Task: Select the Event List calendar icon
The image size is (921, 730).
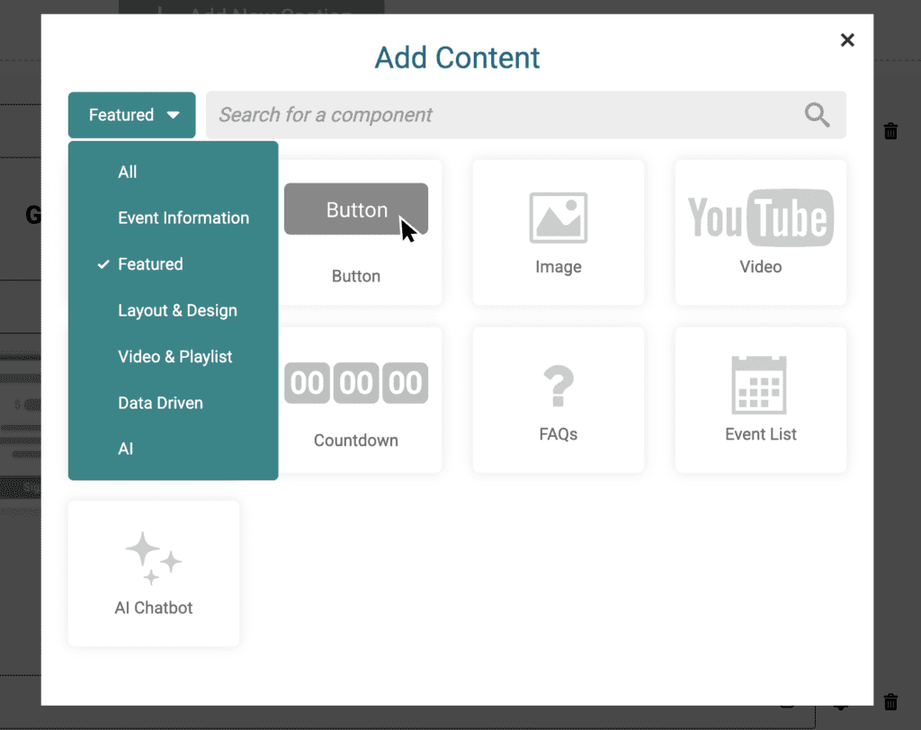Action: point(761,385)
